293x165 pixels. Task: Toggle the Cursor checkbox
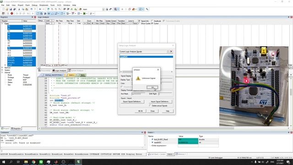click(x=152, y=23)
